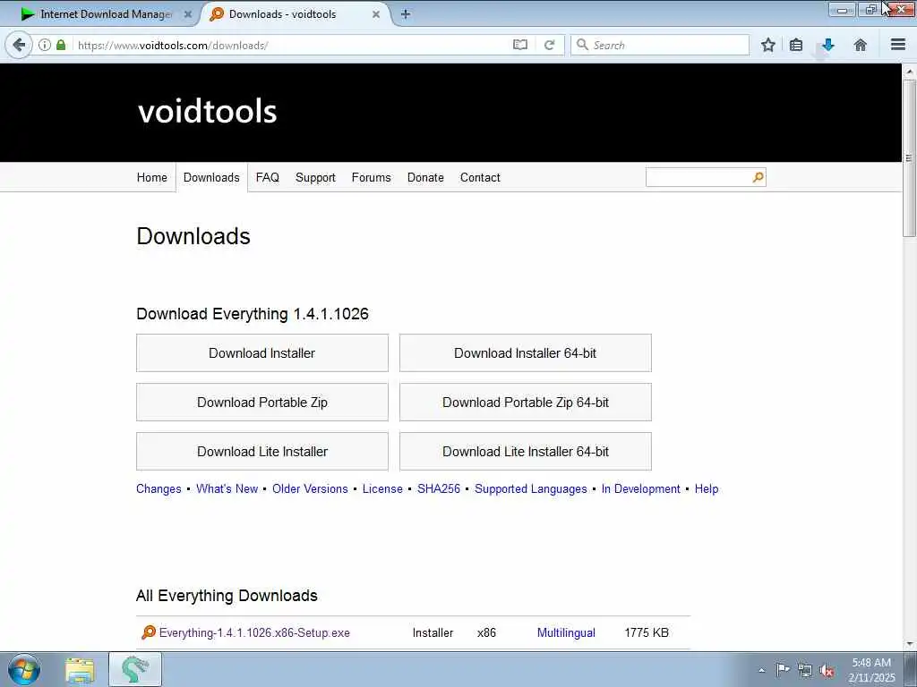Click Download Installer 64-bit button

click(525, 352)
